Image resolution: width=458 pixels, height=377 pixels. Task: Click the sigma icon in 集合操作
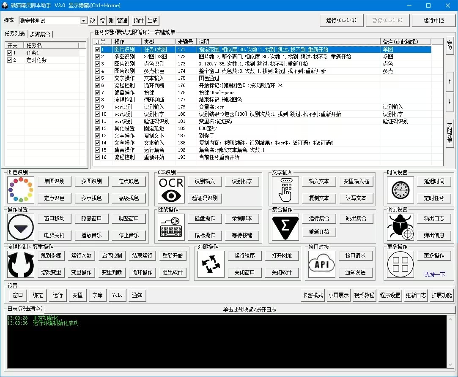[x=285, y=227]
